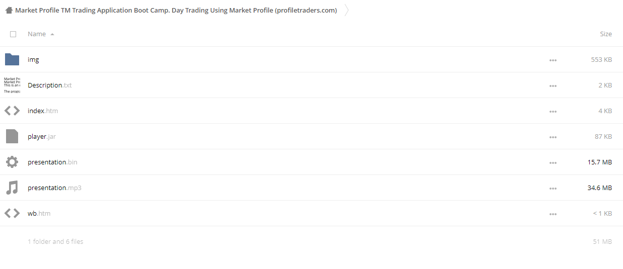623x269 pixels.
Task: Open more options for img folder
Action: (553, 60)
